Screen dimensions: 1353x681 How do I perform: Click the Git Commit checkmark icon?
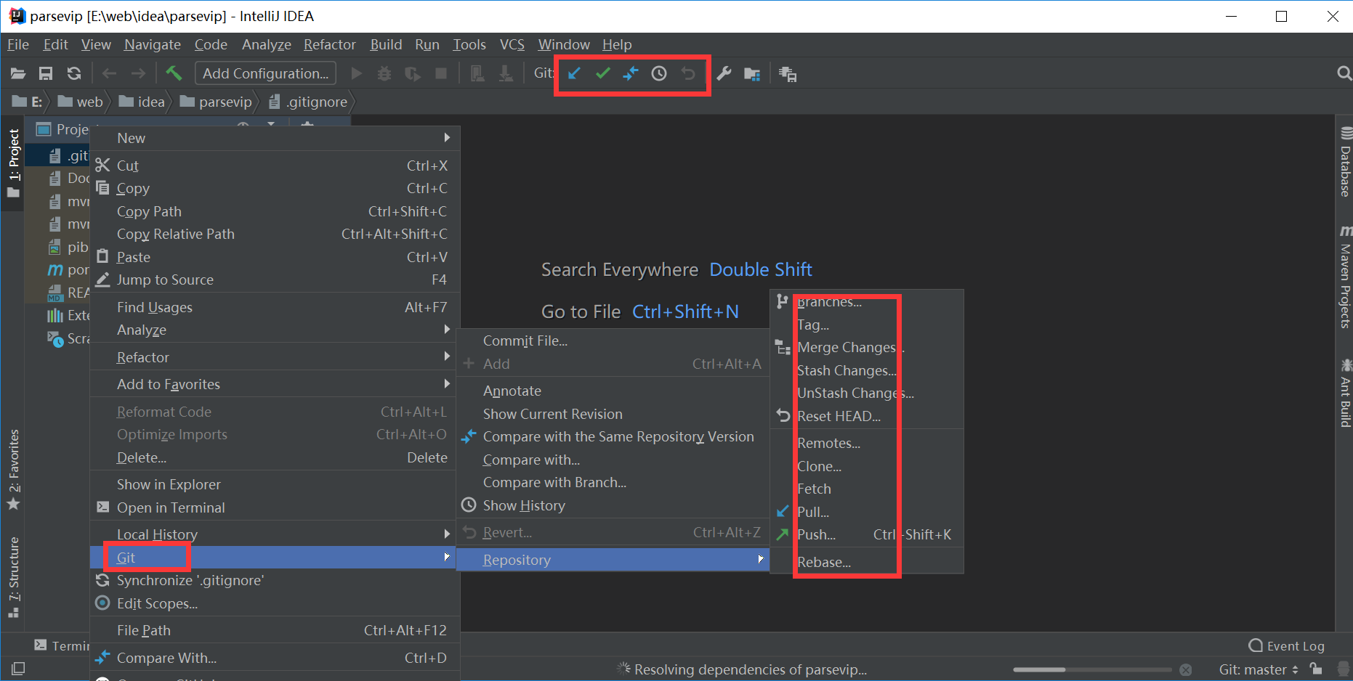point(602,73)
